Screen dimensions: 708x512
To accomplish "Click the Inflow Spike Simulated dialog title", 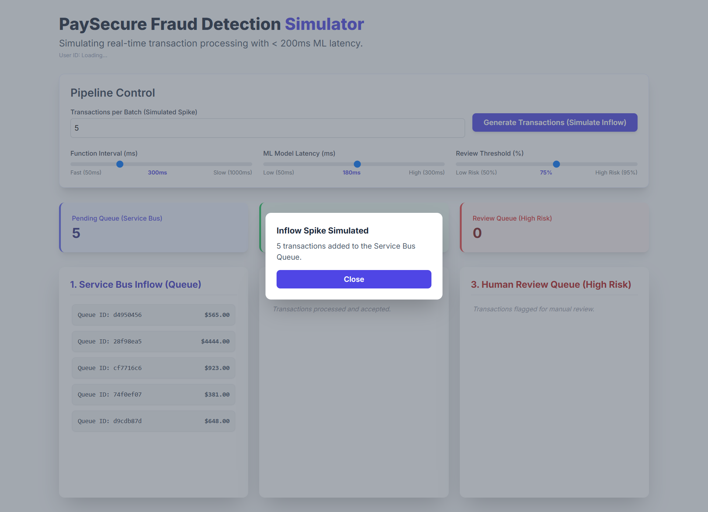I will click(x=322, y=231).
